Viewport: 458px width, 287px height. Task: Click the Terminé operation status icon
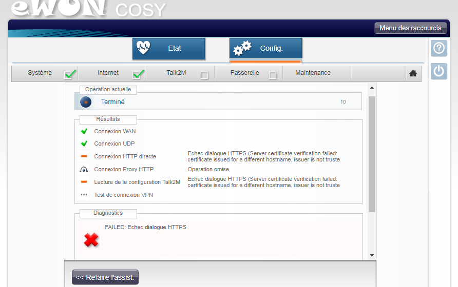(x=86, y=102)
